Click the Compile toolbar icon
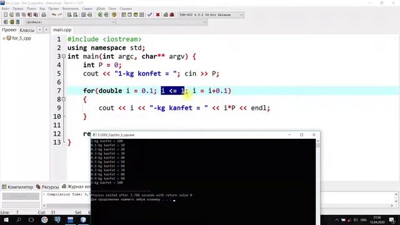The height and width of the screenshot is (225, 400). coord(124,15)
